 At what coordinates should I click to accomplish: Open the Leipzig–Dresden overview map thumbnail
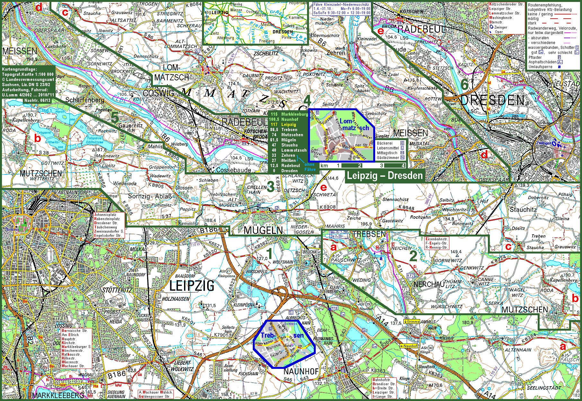[x=255, y=23]
